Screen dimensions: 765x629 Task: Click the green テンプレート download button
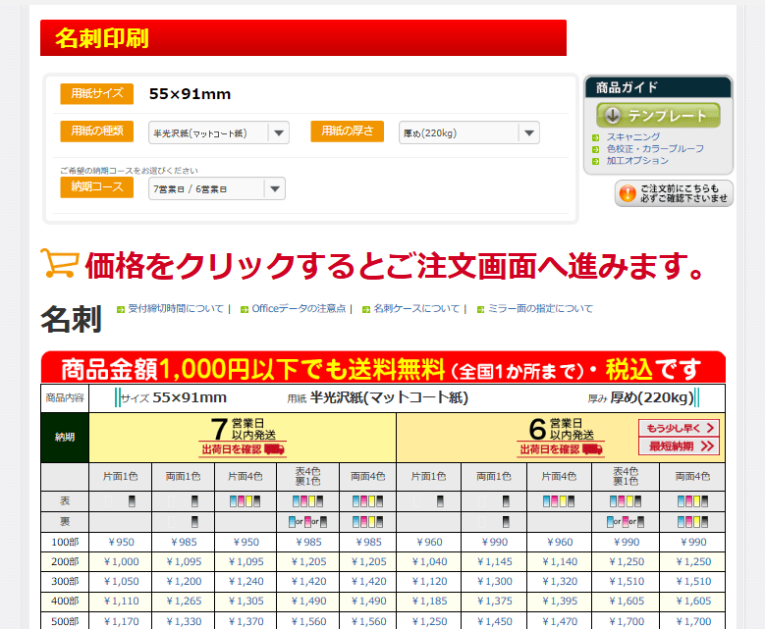(658, 115)
